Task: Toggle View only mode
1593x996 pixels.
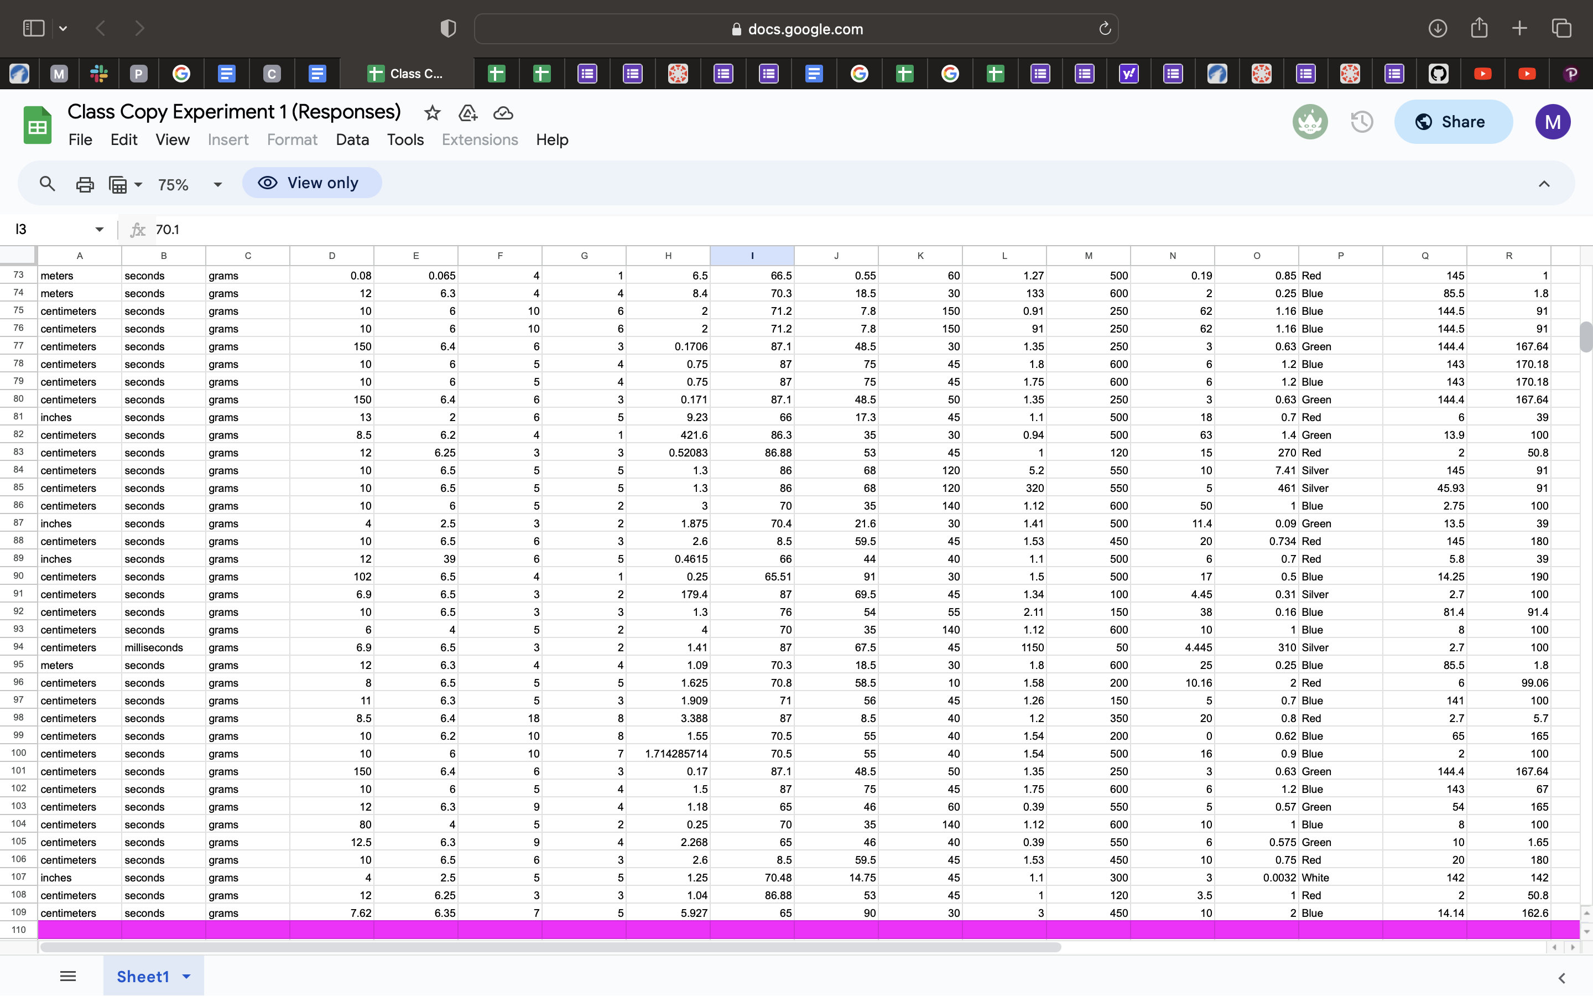Action: [x=311, y=183]
